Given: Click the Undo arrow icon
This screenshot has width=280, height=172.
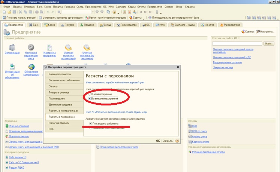Looking at the screenshot, I should click(48, 12).
